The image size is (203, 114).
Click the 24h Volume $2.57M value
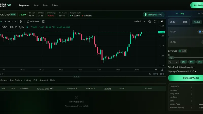tap(62, 16)
